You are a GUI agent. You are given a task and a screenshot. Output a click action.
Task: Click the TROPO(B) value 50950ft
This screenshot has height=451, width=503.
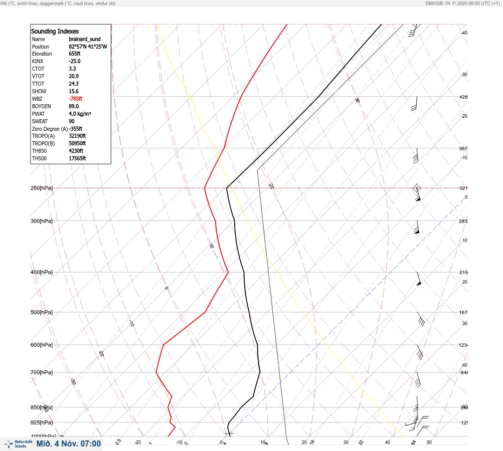pos(77,143)
